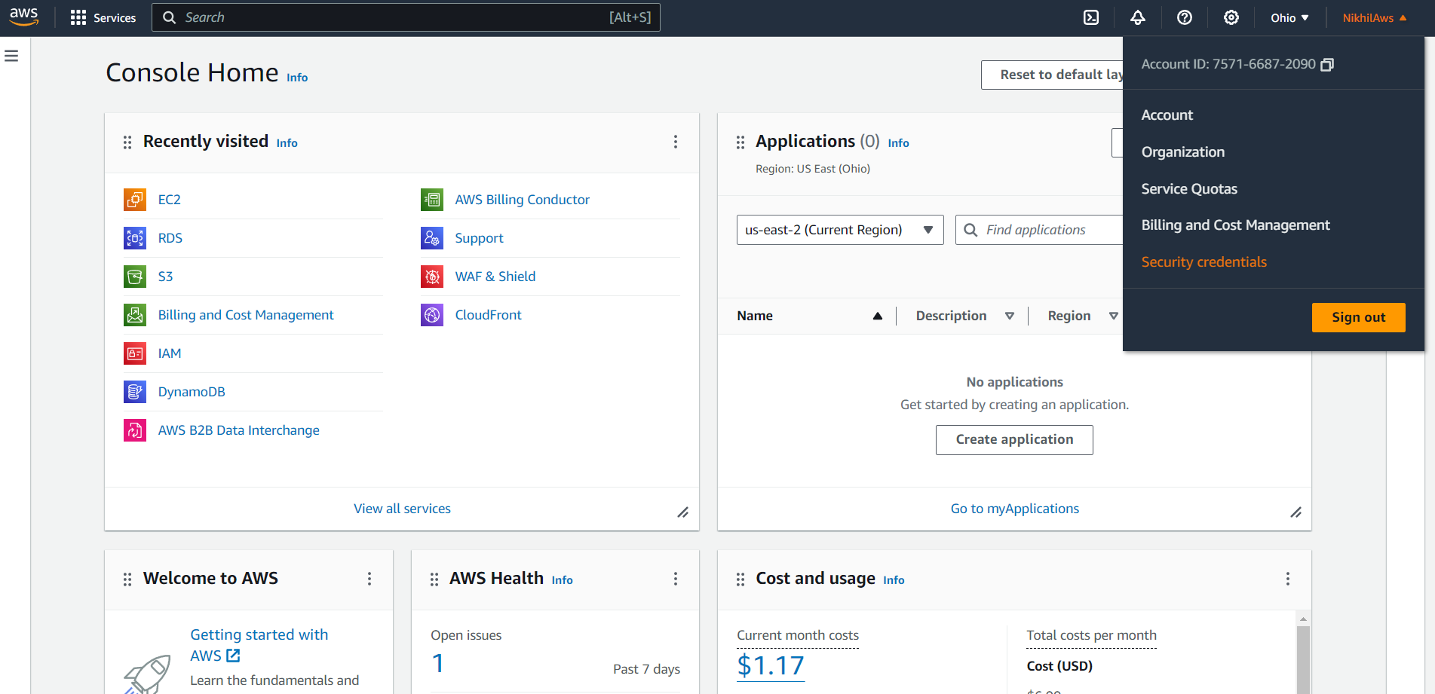The height and width of the screenshot is (694, 1435).
Task: Click the EC2 service icon
Action: [x=135, y=200]
